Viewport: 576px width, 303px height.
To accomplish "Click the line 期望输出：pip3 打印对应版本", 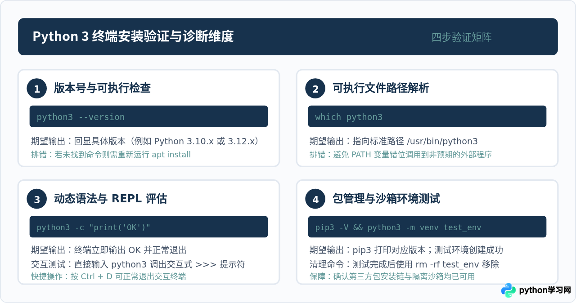I will coord(406,250).
